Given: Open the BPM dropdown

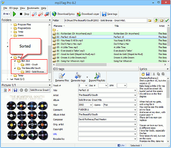Looking at the screenshot, I should 125,85.
